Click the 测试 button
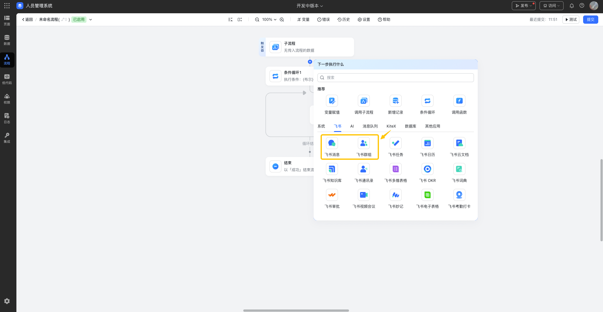 pyautogui.click(x=571, y=20)
